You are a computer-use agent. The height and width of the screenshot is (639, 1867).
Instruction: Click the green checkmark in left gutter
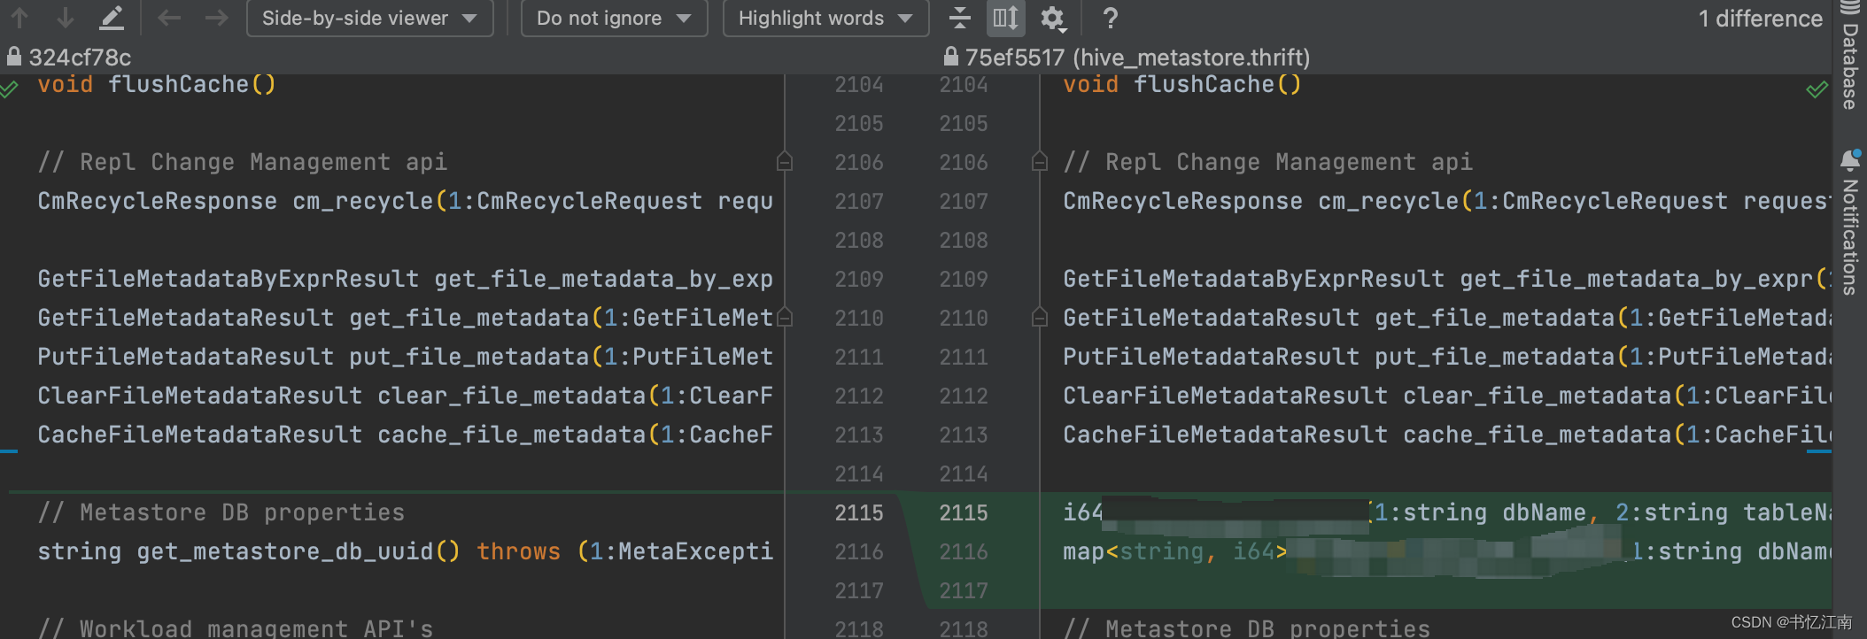point(9,89)
